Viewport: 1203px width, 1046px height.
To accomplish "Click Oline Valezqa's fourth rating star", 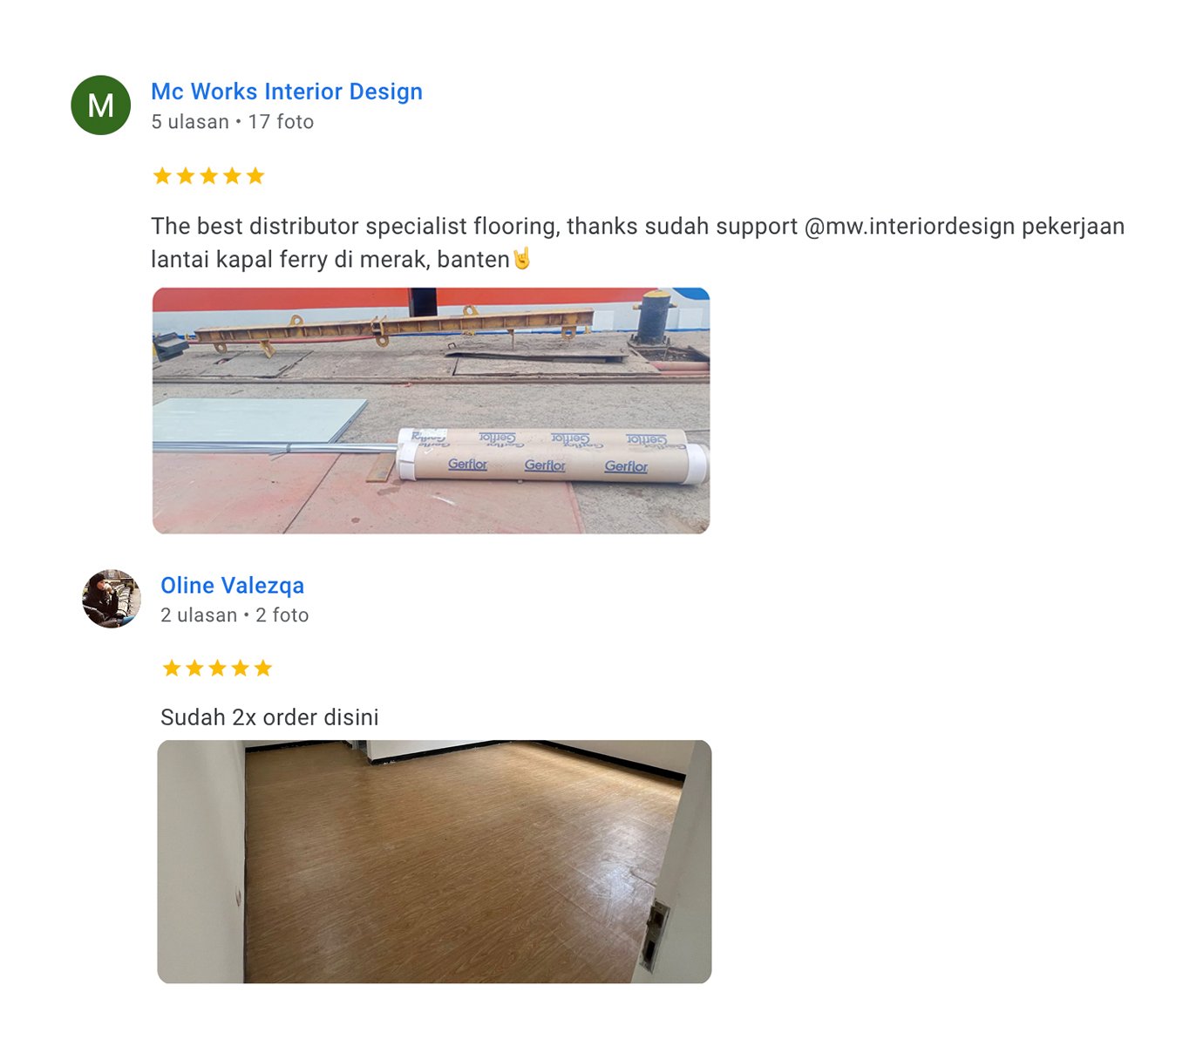I will (x=241, y=669).
